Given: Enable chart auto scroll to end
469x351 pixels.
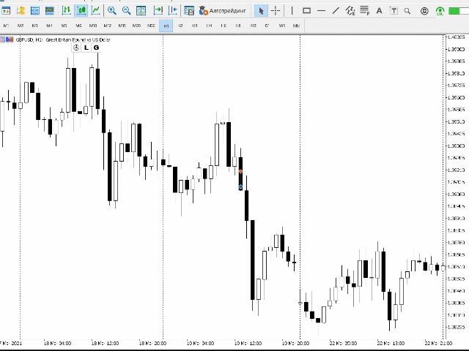Looking at the screenshot, I should [158, 11].
